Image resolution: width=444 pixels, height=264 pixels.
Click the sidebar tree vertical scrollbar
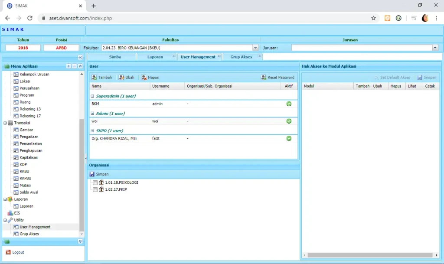click(x=82, y=175)
